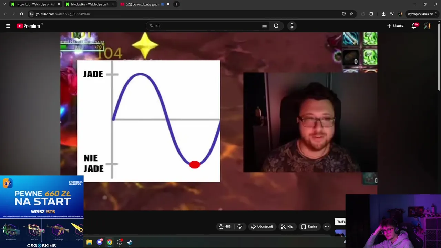
Task: Open Chrome profile avatar
Action: point(400,14)
